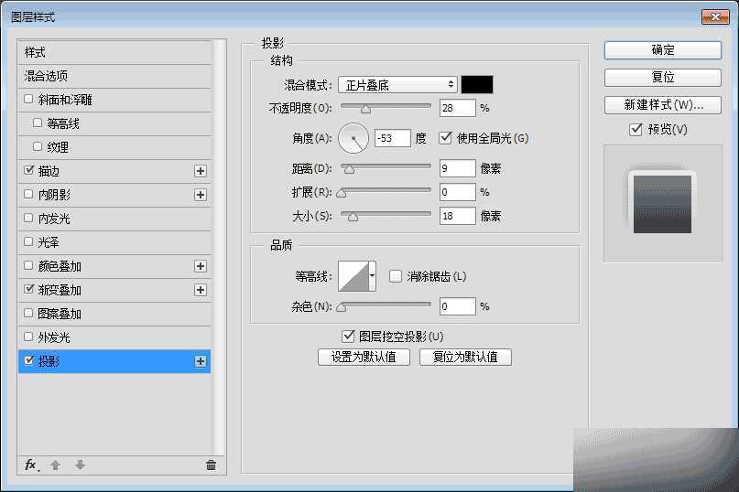Enable 等高线 sub-option checkbox
Viewport: 739px width, 492px height.
(x=38, y=123)
